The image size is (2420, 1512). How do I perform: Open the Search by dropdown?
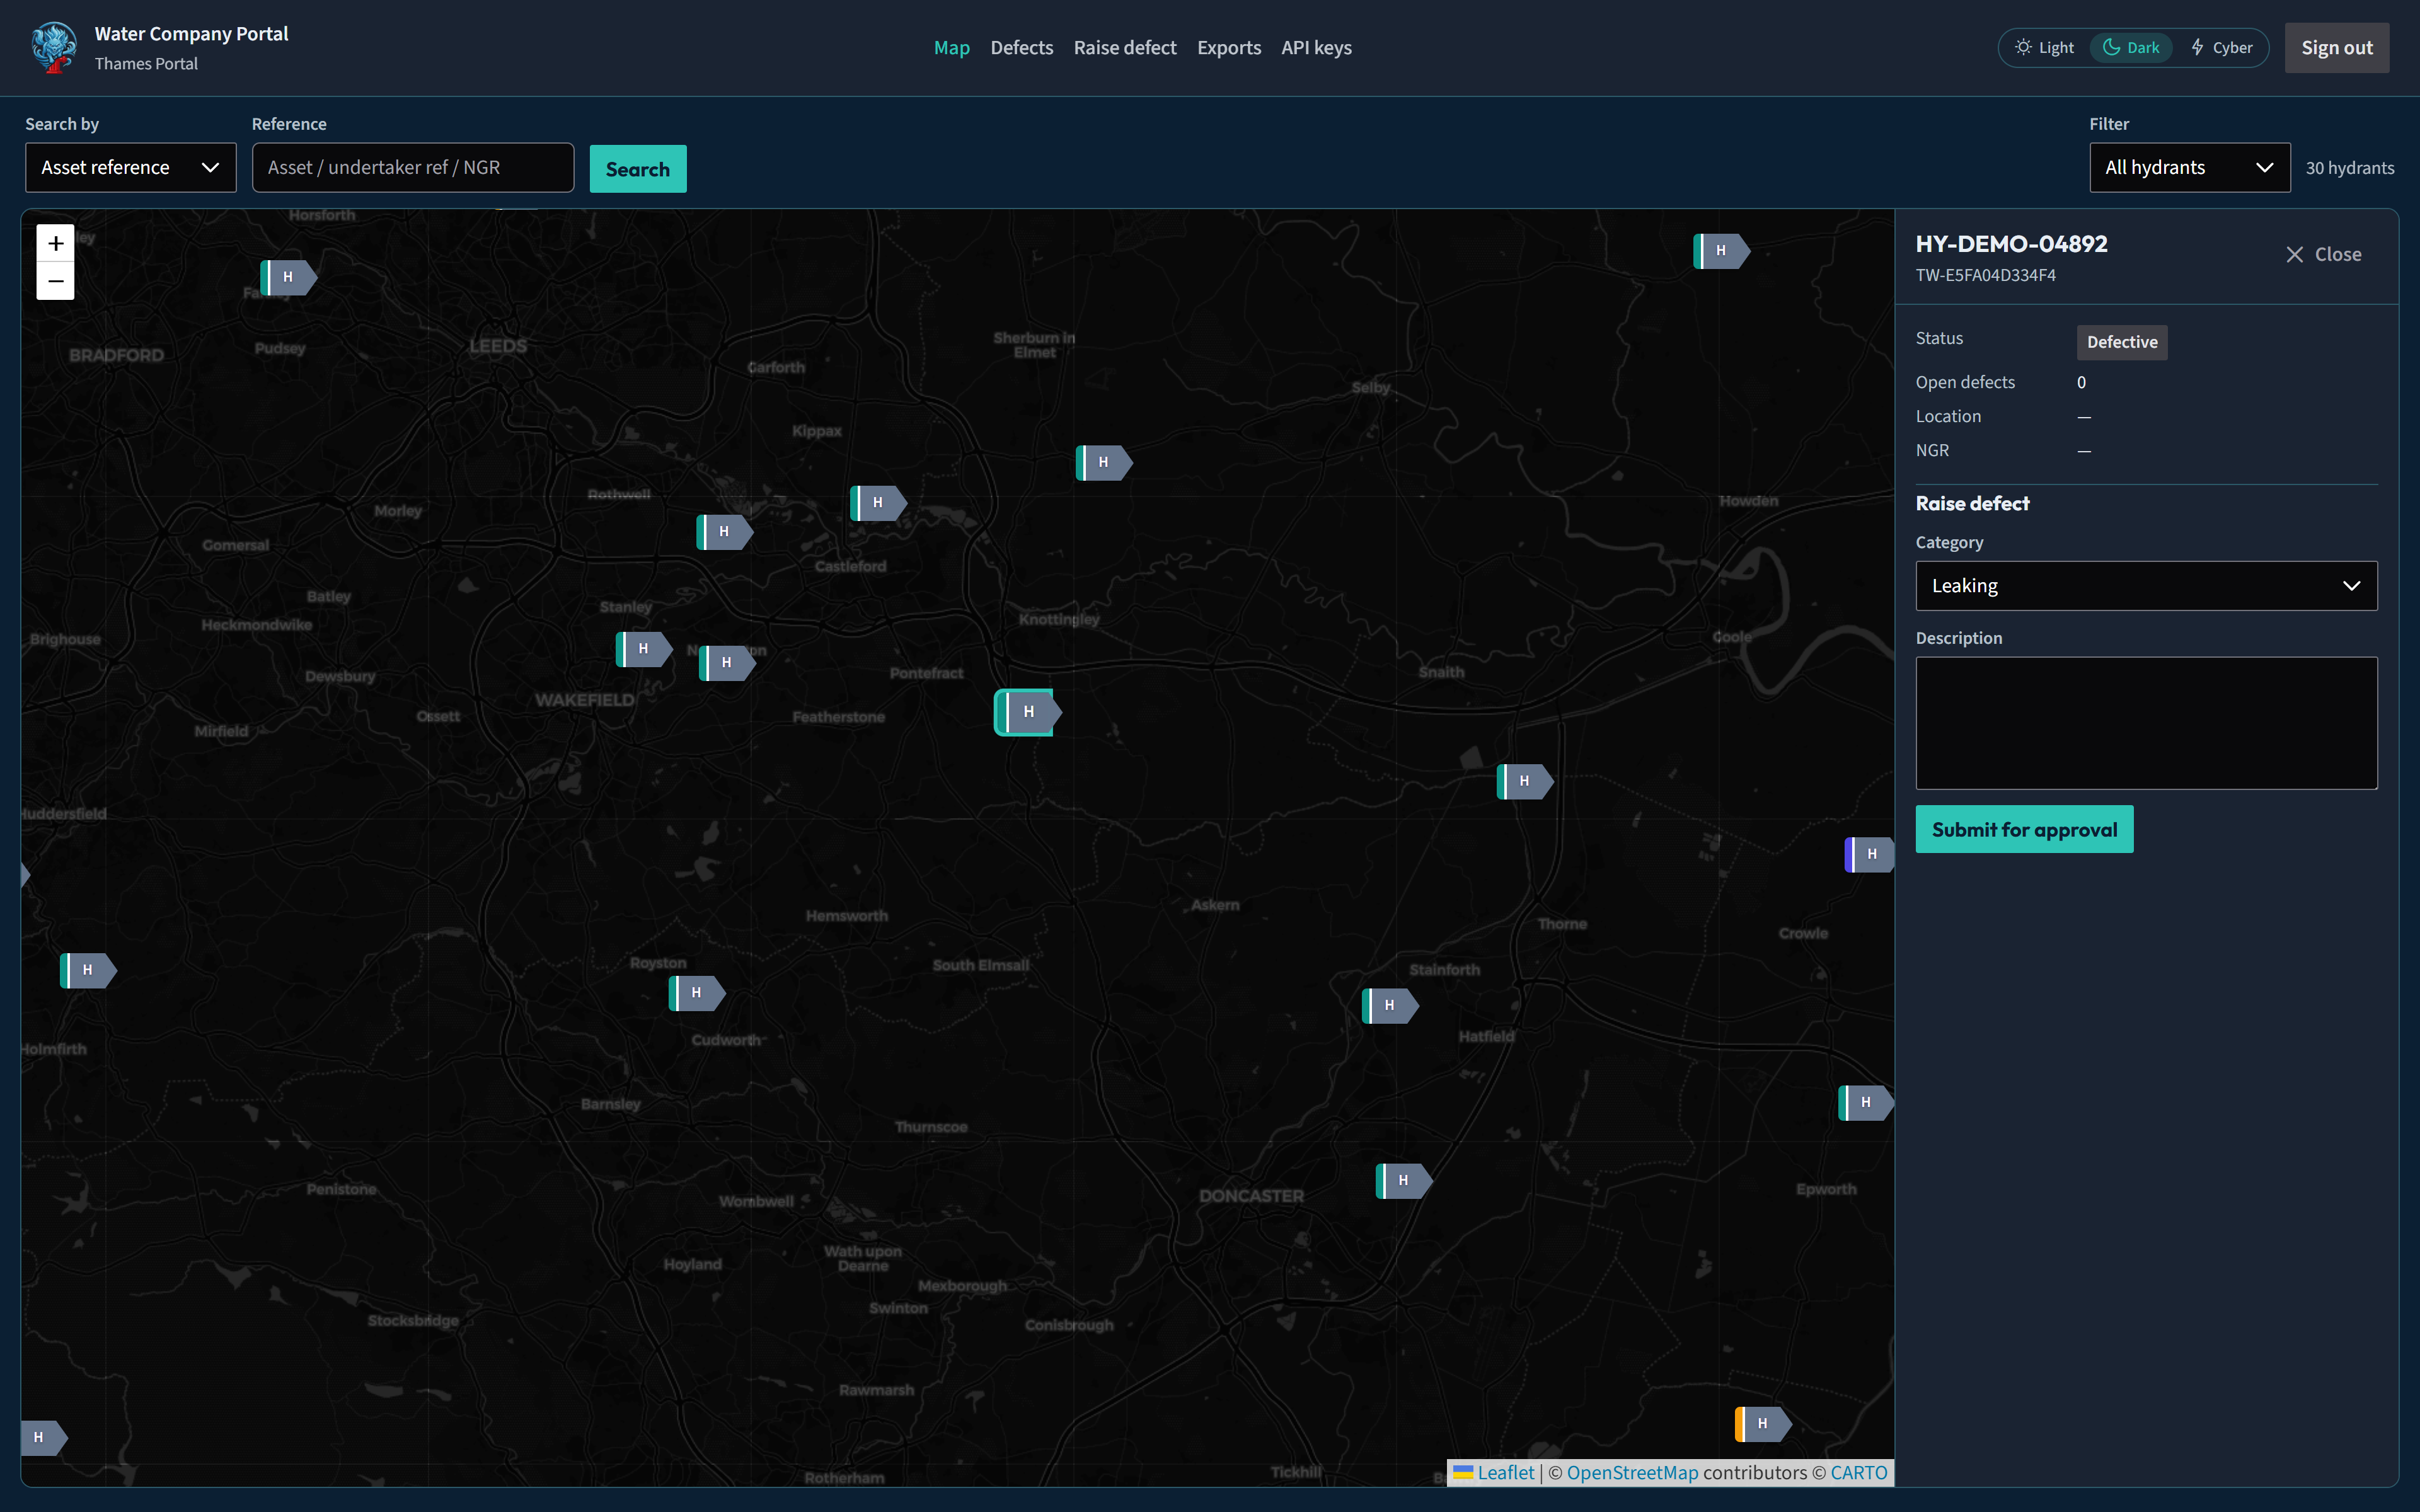click(x=131, y=168)
